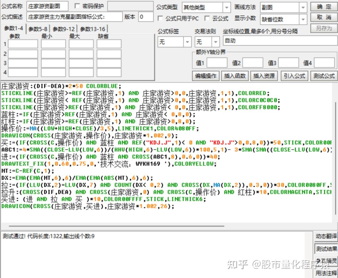The image size is (338, 278).
Task: Confirm with the 确定 button
Action: (324, 7)
